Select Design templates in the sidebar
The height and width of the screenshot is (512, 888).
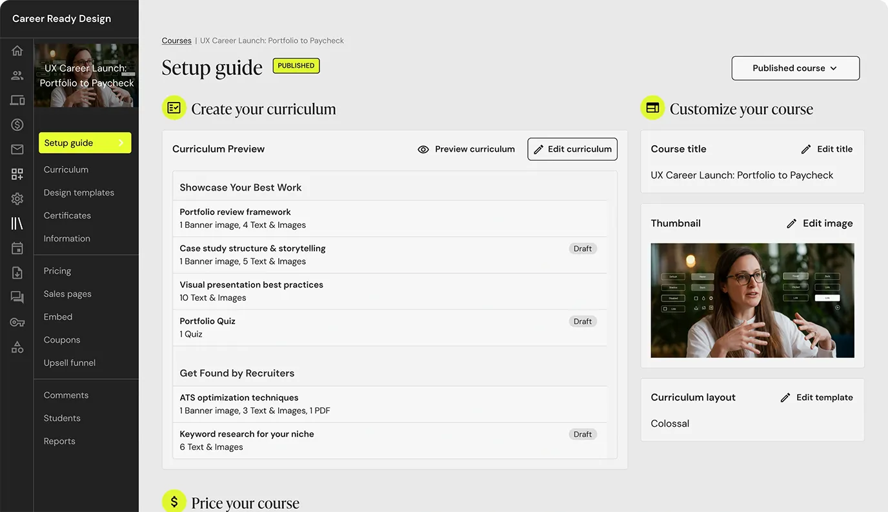79,192
